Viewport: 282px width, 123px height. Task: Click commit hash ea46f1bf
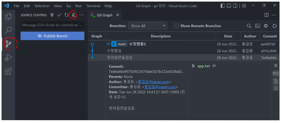click(268, 44)
